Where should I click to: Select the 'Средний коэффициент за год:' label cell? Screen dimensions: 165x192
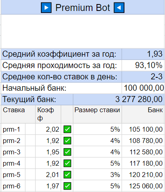tap(61, 54)
